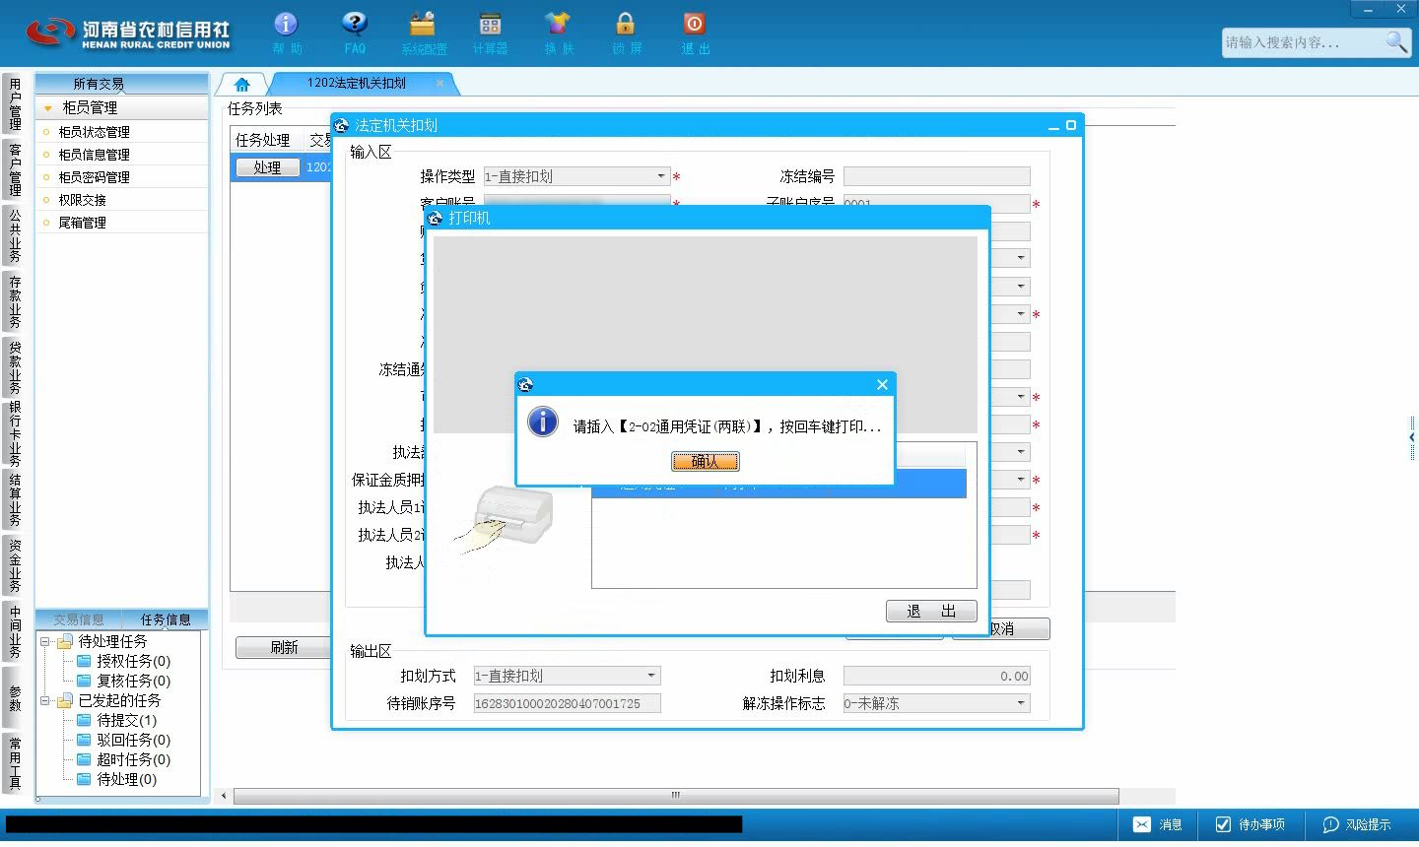Viewport: 1419px width, 847px height.
Task: Click the horizontal scrollbar thumb
Action: [x=676, y=795]
